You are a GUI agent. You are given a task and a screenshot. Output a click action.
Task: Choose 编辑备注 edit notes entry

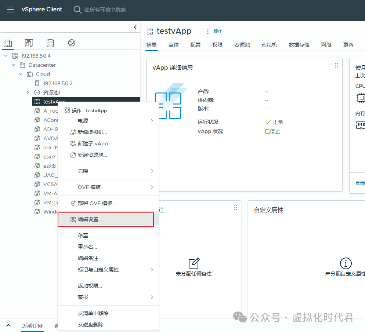(108, 258)
